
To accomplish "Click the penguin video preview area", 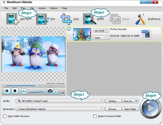I will click(x=33, y=54).
